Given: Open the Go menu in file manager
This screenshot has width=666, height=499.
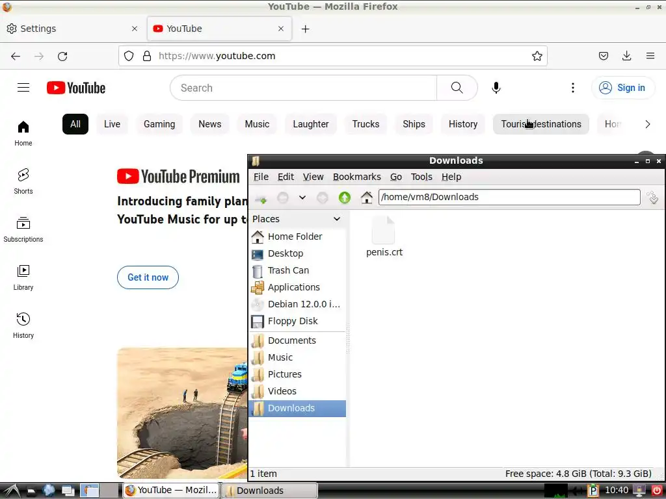Looking at the screenshot, I should click(396, 177).
